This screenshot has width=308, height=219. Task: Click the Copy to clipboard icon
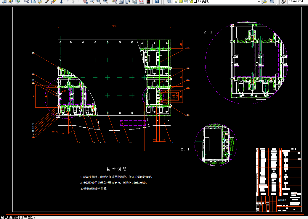click(x=33, y=1)
